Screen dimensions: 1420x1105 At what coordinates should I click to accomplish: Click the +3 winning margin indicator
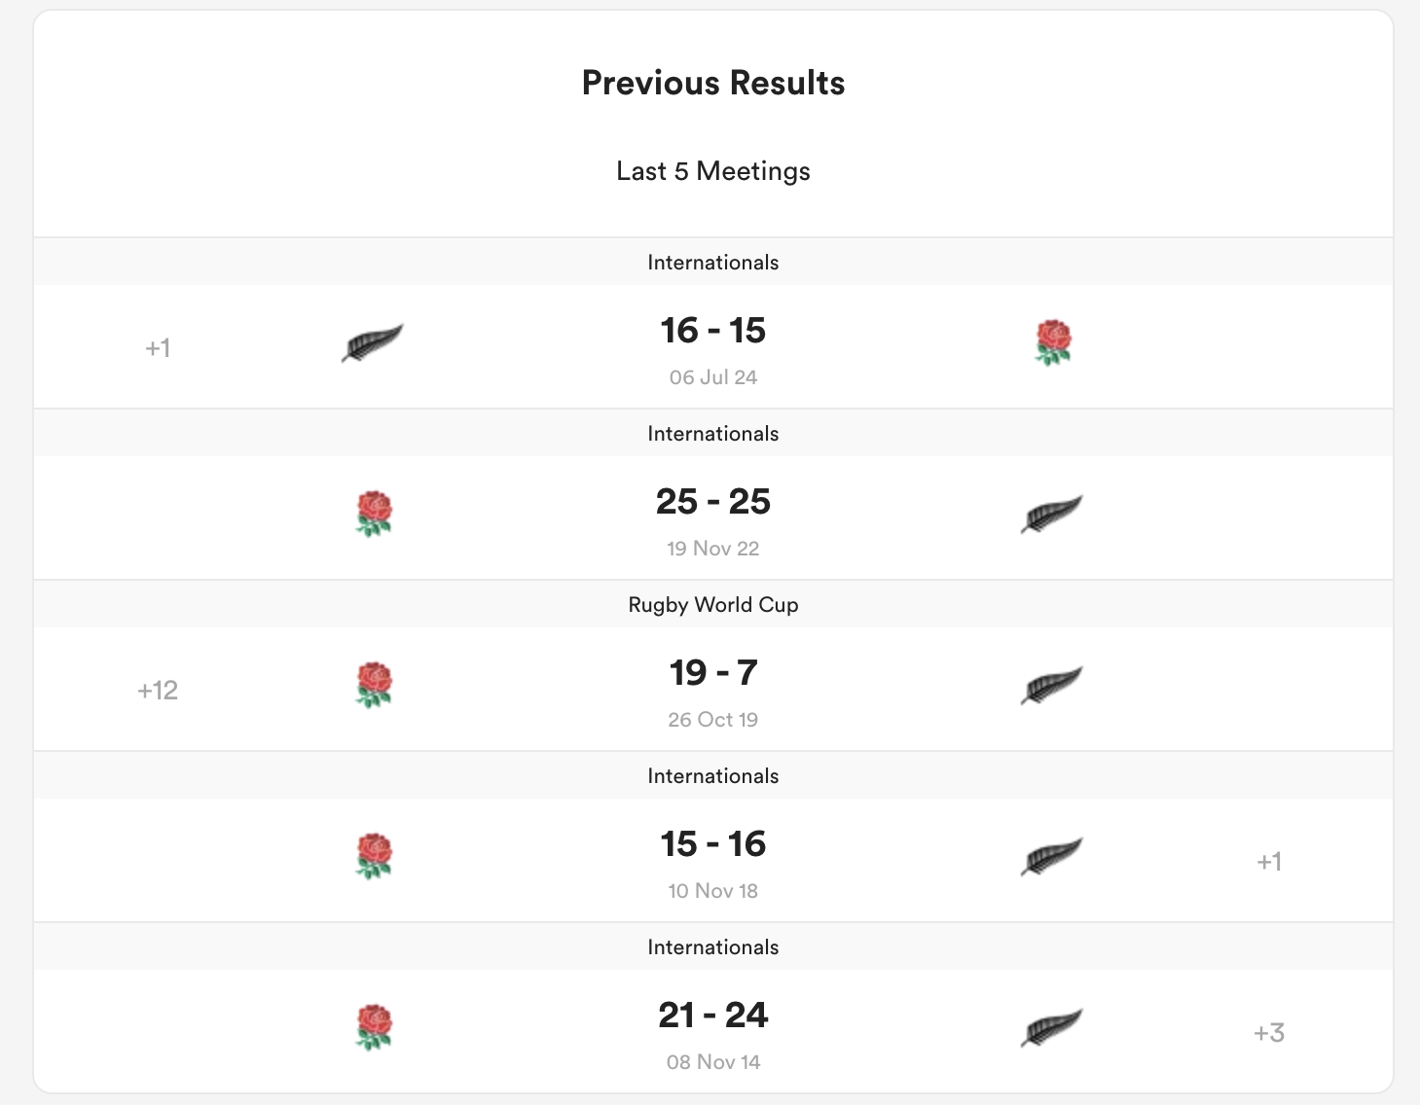point(1269,1033)
